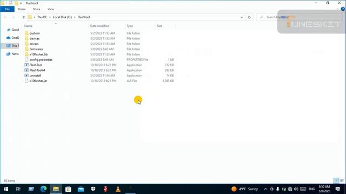Open the Home ribbon tab

22,9
